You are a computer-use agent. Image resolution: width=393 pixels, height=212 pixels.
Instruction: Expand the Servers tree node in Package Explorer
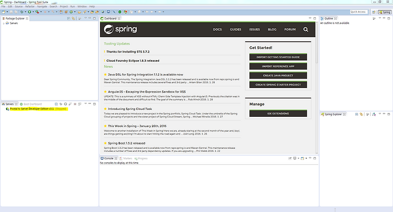pos(4,23)
